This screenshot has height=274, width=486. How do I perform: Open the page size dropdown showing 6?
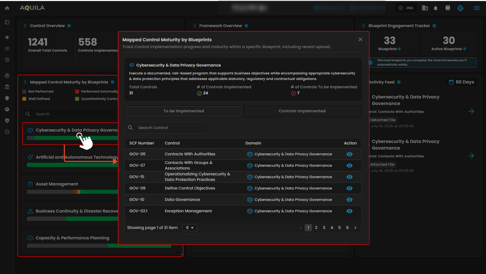[x=190, y=228]
